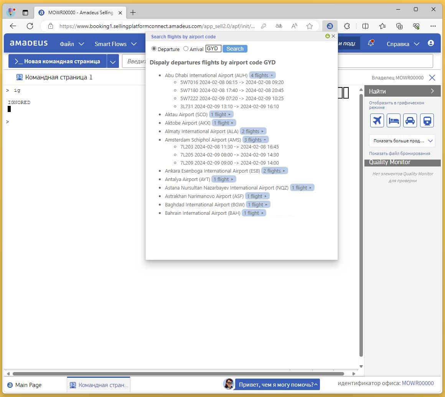Open the Справка menu
445x397 pixels.
pyautogui.click(x=403, y=44)
